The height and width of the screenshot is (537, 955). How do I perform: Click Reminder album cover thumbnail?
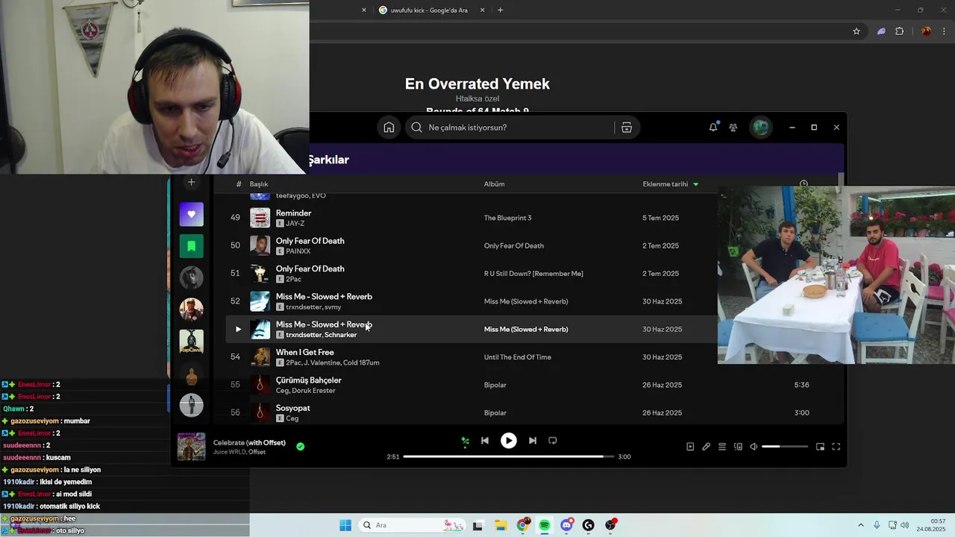click(x=260, y=218)
